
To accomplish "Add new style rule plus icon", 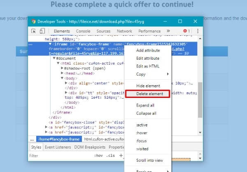I will click(121, 156).
